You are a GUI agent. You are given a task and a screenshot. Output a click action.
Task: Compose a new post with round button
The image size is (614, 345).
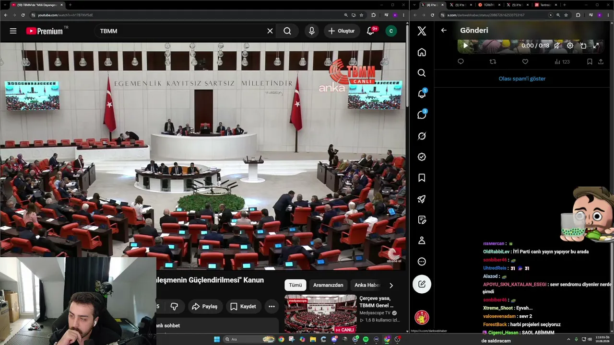422,284
